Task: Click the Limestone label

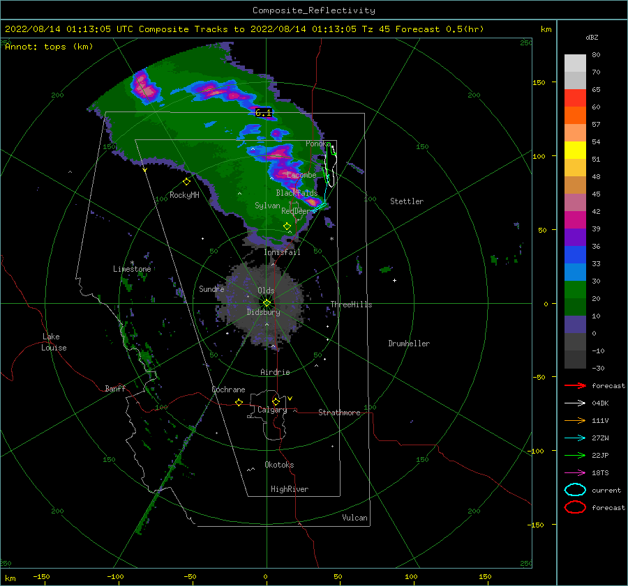Action: click(132, 269)
